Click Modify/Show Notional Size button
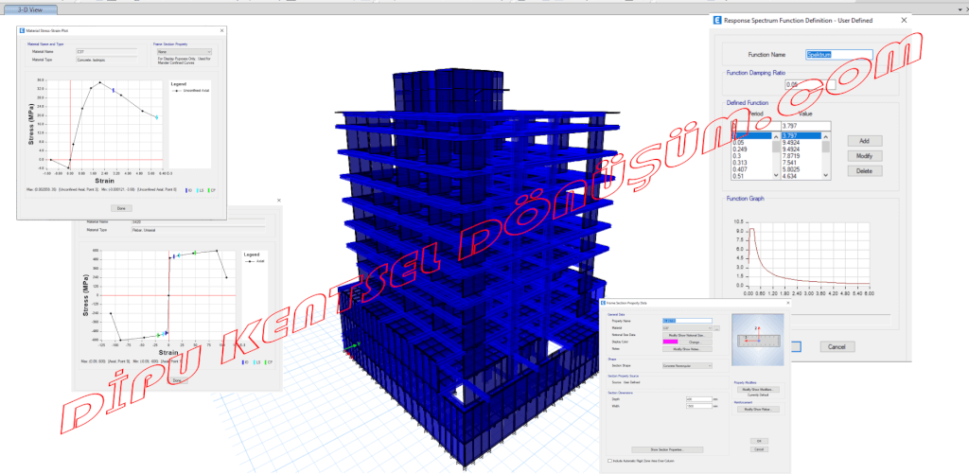The height and width of the screenshot is (474, 969). tap(687, 335)
